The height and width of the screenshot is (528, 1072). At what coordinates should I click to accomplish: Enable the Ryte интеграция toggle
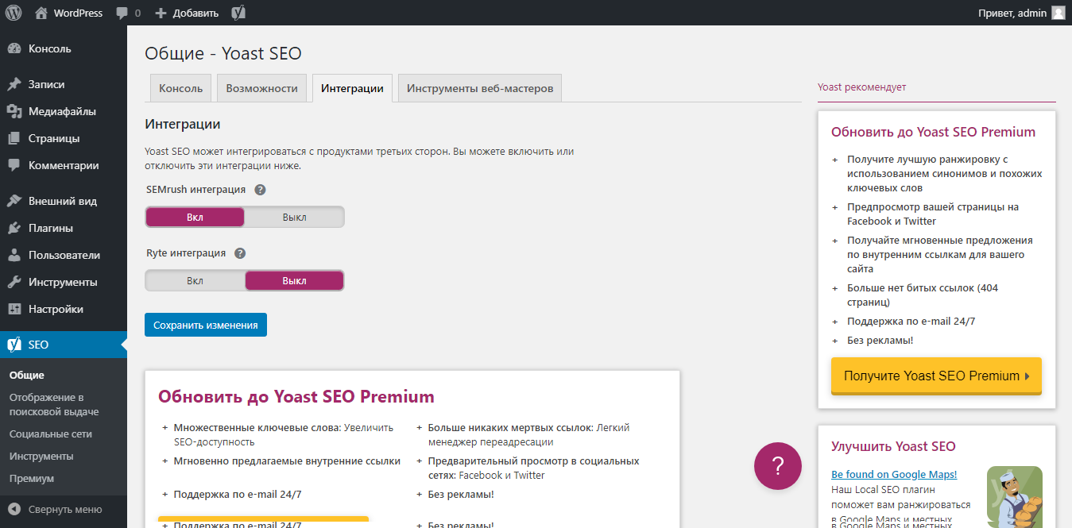tap(195, 279)
